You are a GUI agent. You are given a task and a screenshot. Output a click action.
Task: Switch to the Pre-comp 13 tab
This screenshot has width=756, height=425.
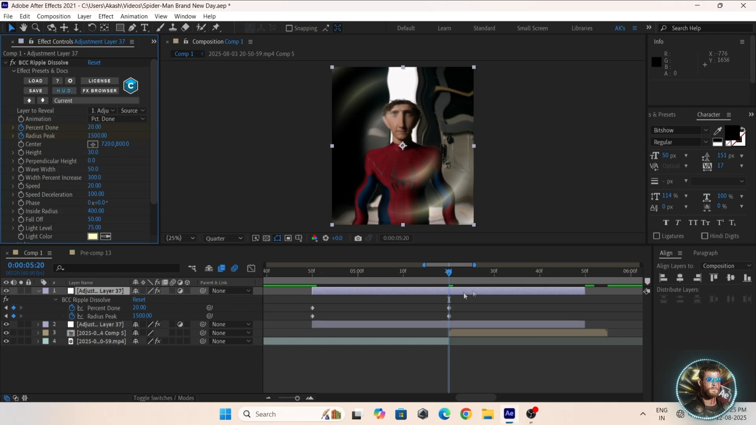[x=95, y=253]
